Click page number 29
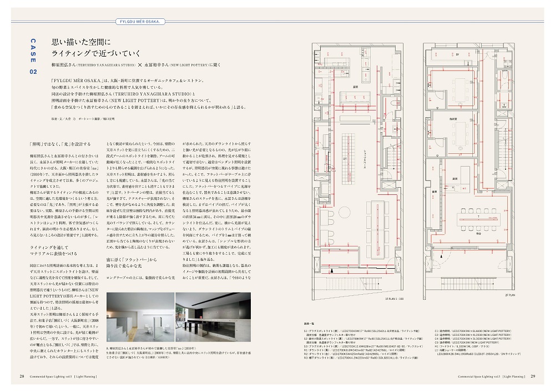 point(533,376)
